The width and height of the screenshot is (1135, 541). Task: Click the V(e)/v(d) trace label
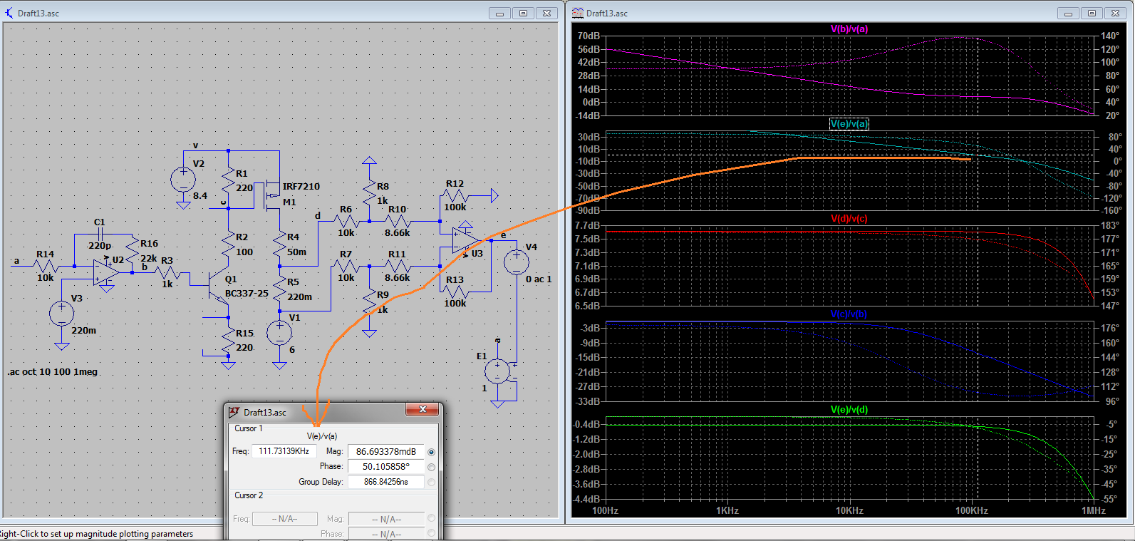coord(849,410)
